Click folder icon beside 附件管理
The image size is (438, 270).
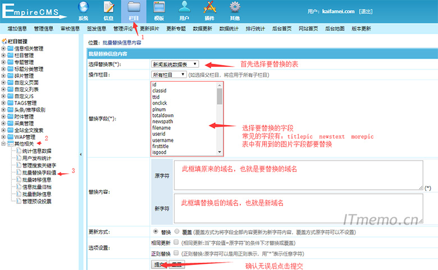[x=10, y=117]
